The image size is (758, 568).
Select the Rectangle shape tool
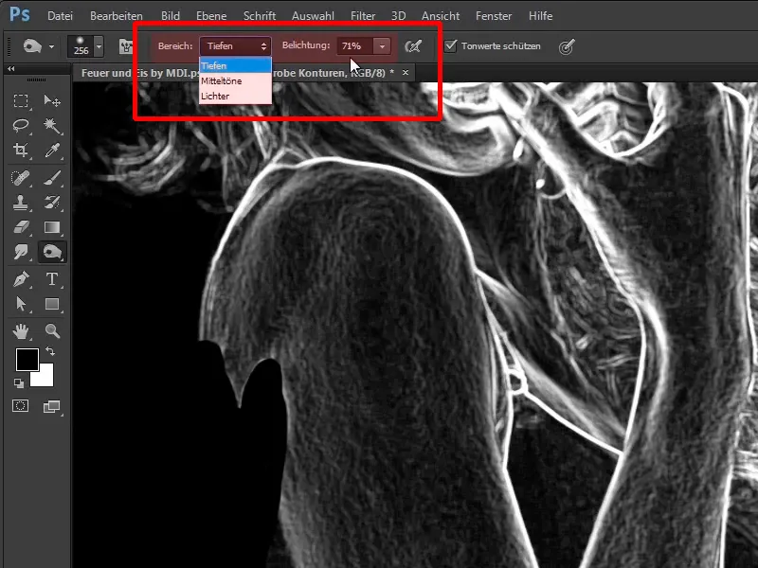52,304
